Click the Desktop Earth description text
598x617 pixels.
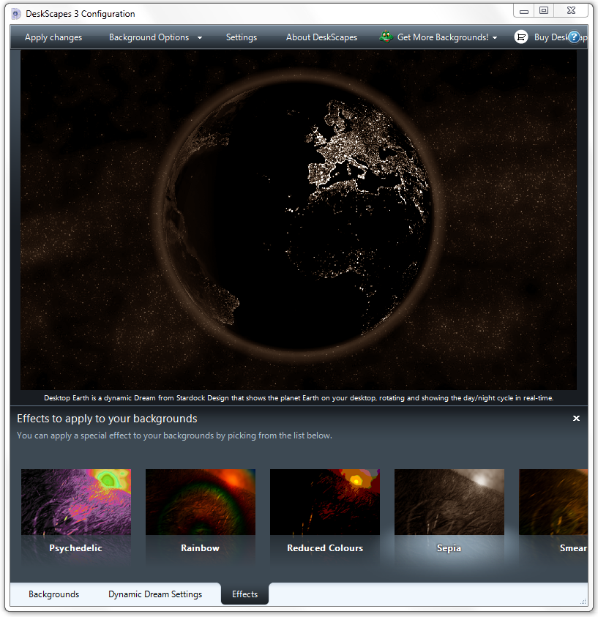pyautogui.click(x=299, y=398)
